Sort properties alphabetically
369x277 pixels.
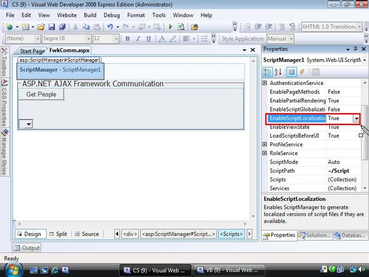click(278, 72)
